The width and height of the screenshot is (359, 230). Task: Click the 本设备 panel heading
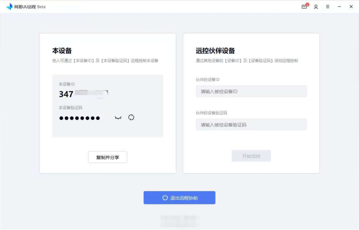click(x=62, y=51)
